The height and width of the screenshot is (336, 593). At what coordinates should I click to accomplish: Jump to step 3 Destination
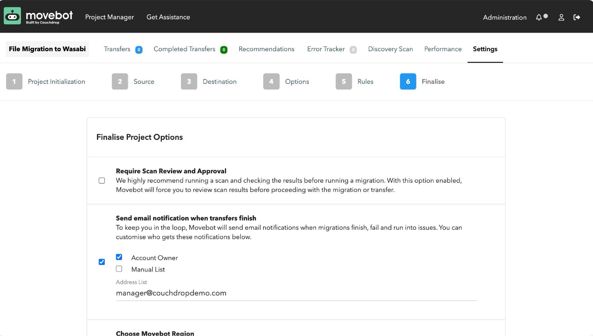coord(209,81)
